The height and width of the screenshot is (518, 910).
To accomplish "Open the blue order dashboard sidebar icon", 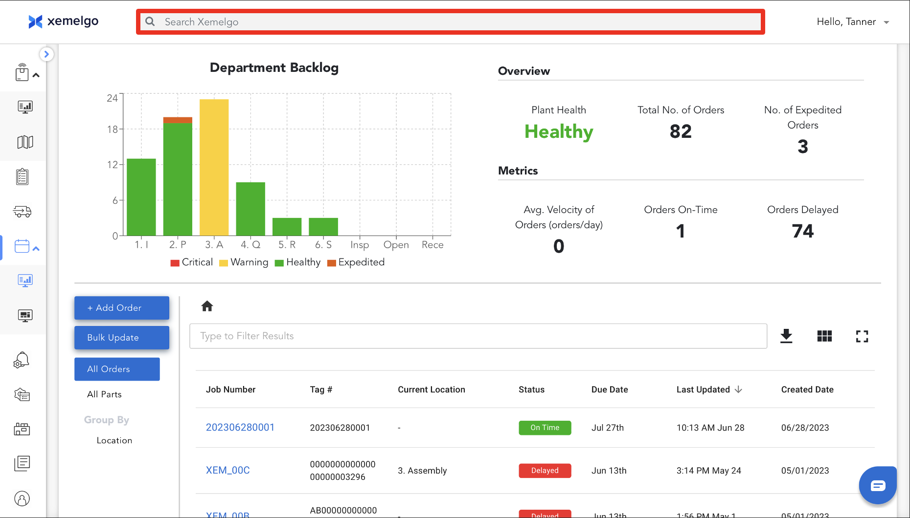I will [x=25, y=281].
